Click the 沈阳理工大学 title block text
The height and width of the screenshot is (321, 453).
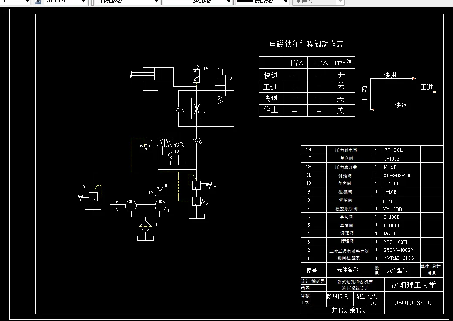[413, 285]
